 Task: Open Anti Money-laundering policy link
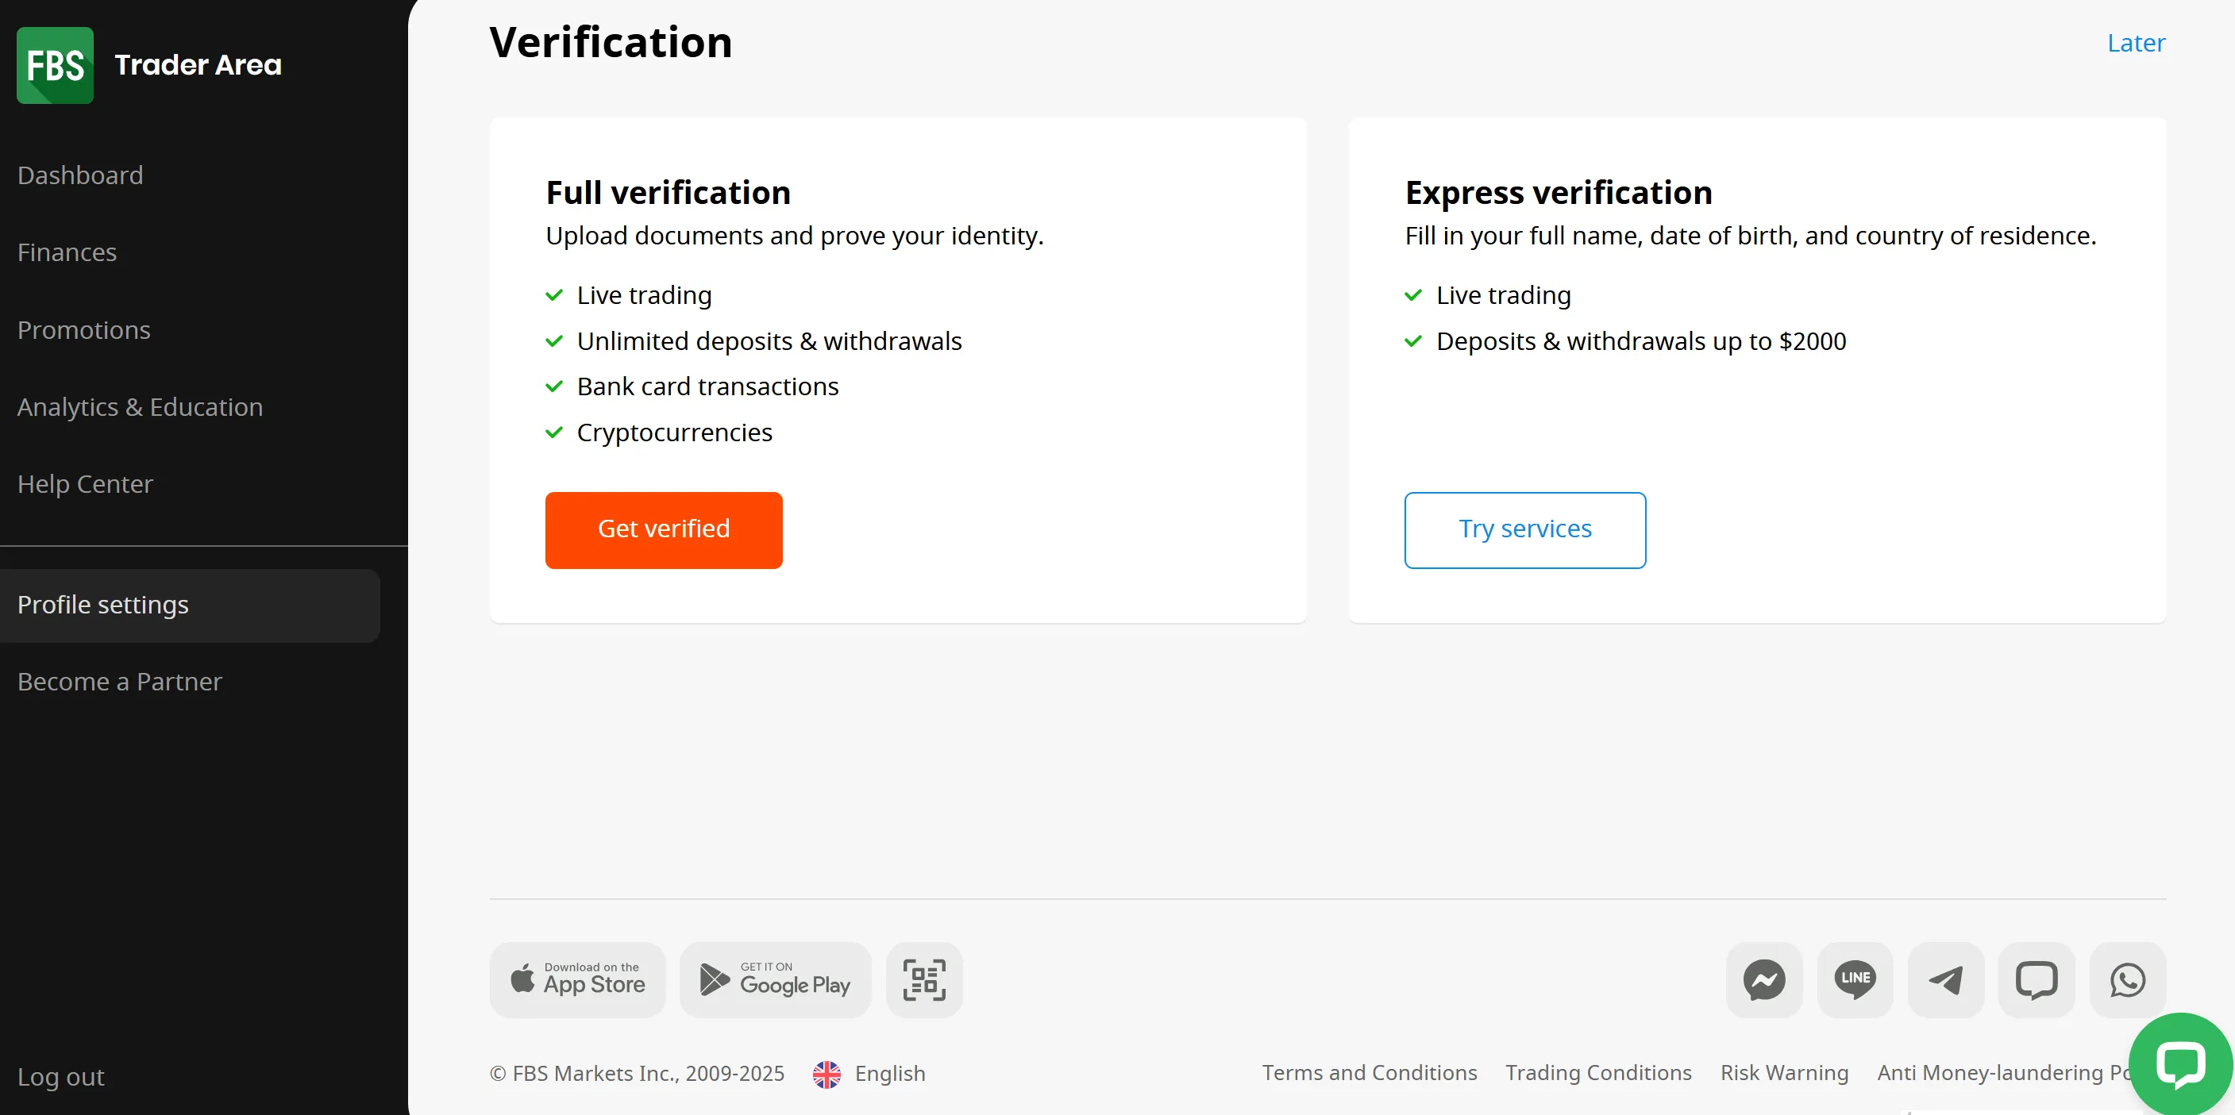pyautogui.click(x=2003, y=1072)
